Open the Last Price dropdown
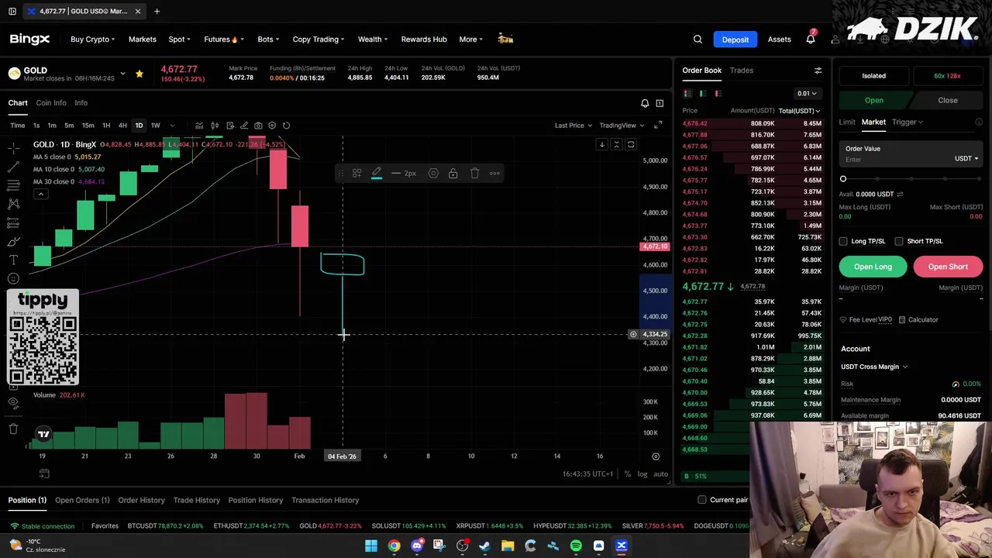992x558 pixels. [573, 126]
